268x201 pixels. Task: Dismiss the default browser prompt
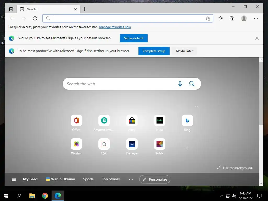(257, 38)
